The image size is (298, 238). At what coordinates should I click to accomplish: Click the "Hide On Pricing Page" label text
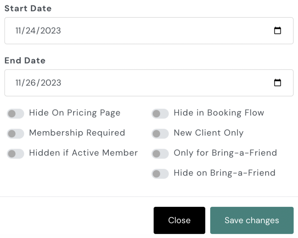(x=74, y=113)
